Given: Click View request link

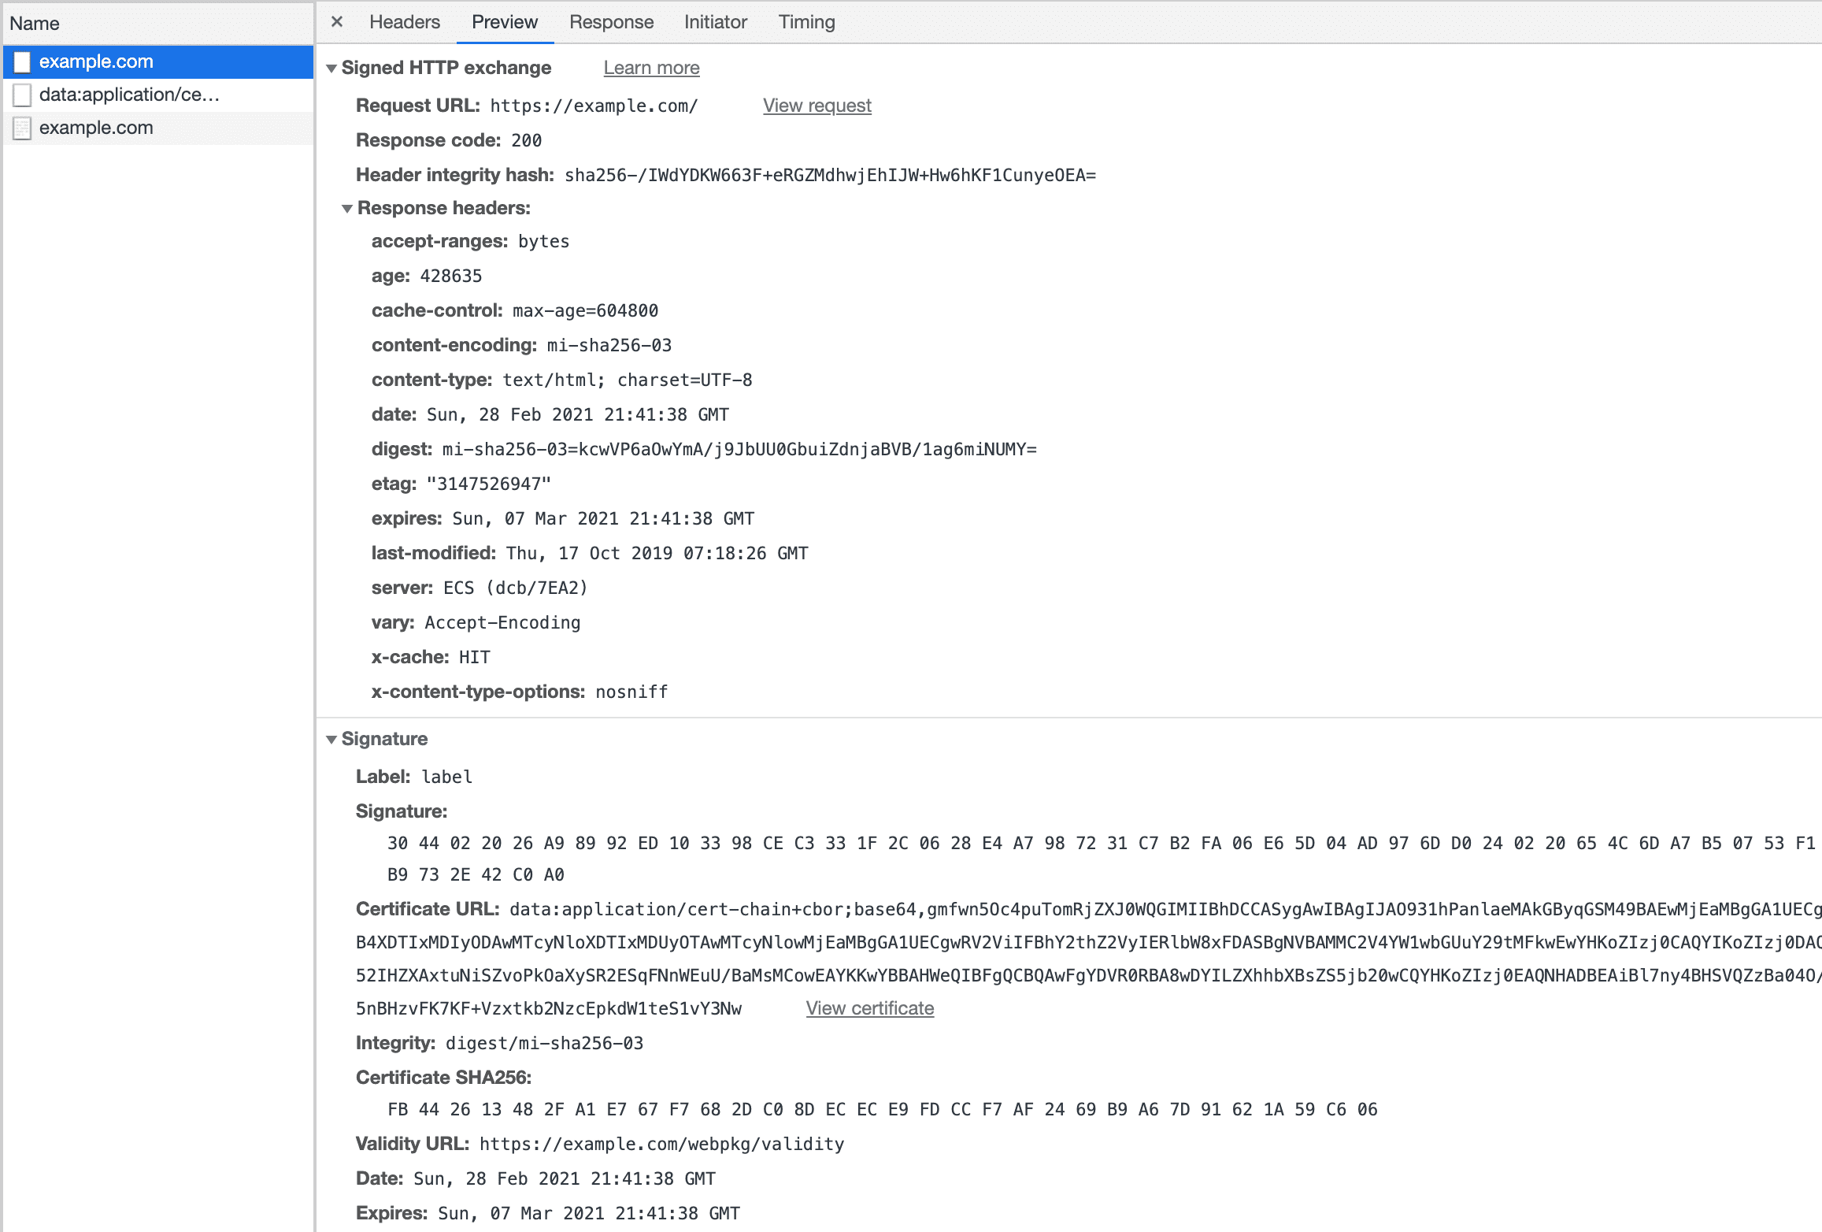Looking at the screenshot, I should point(817,106).
